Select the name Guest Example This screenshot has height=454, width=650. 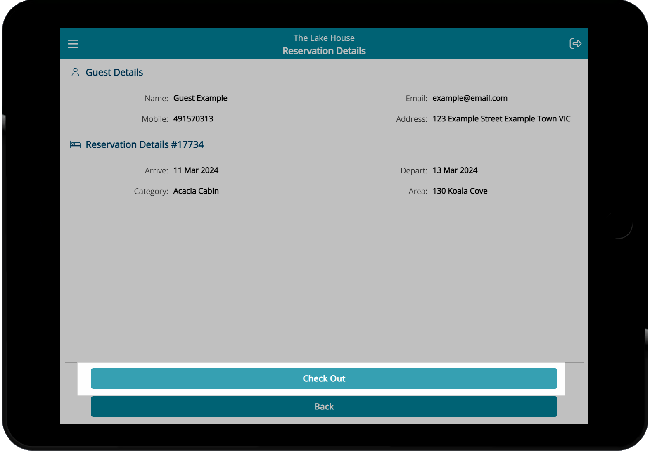pyautogui.click(x=200, y=98)
